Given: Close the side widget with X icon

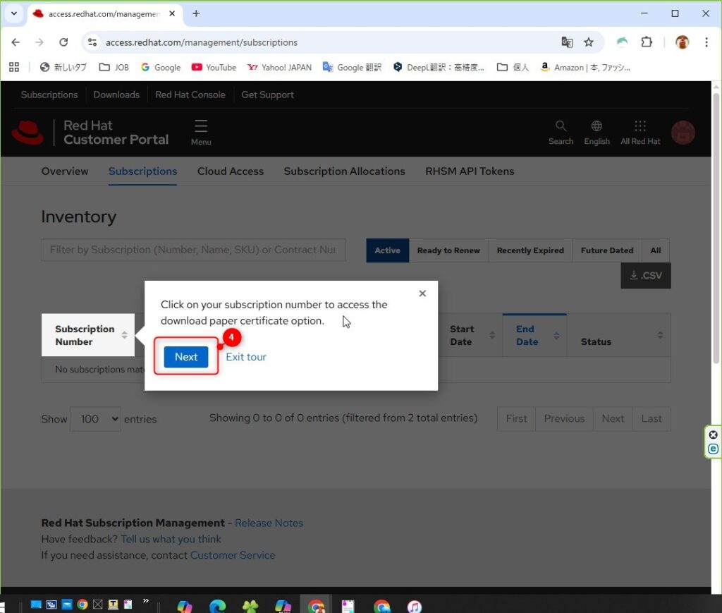Looking at the screenshot, I should point(713,435).
